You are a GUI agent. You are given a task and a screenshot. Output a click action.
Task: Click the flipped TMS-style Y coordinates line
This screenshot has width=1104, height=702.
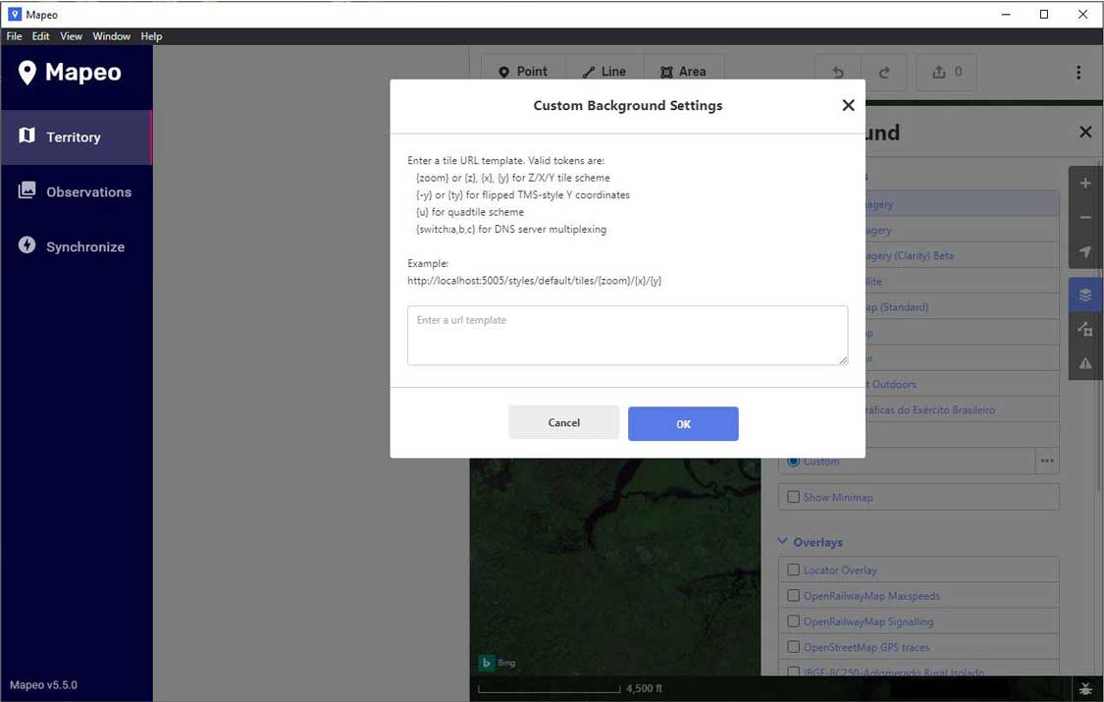[522, 195]
